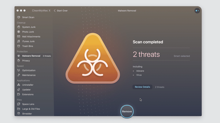Click the Remove button

(x=127, y=112)
